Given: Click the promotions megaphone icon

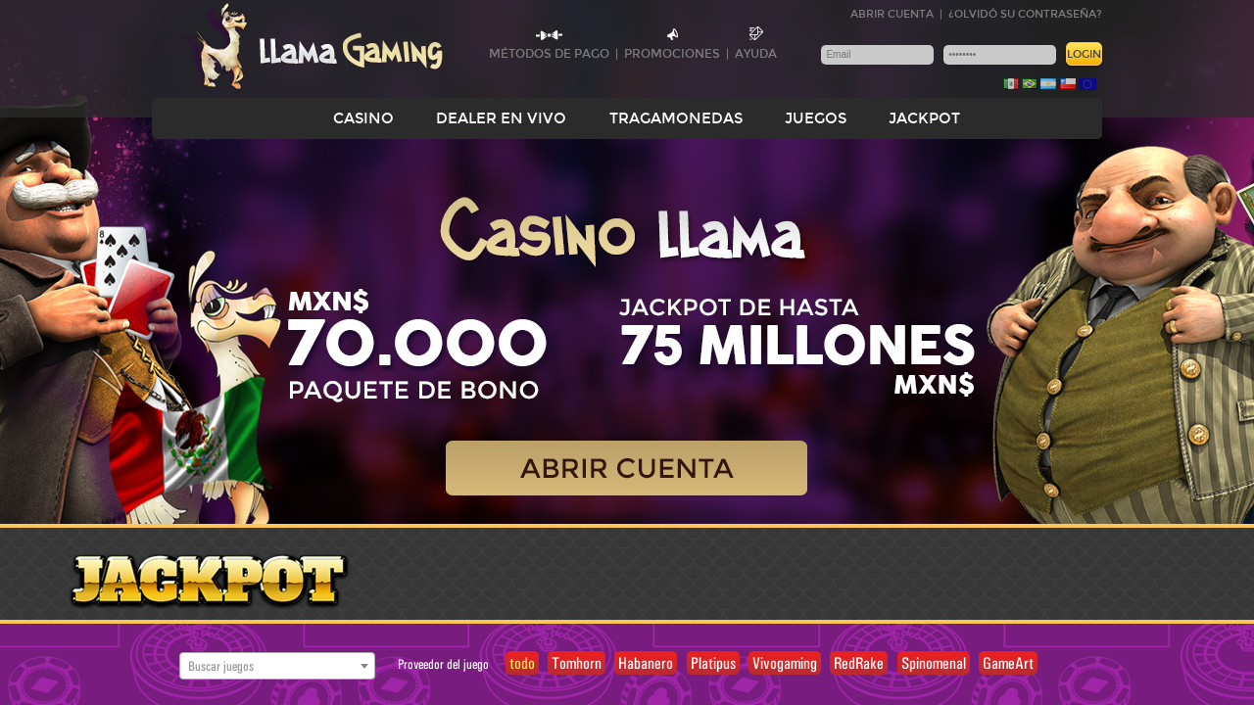Looking at the screenshot, I should click(672, 34).
